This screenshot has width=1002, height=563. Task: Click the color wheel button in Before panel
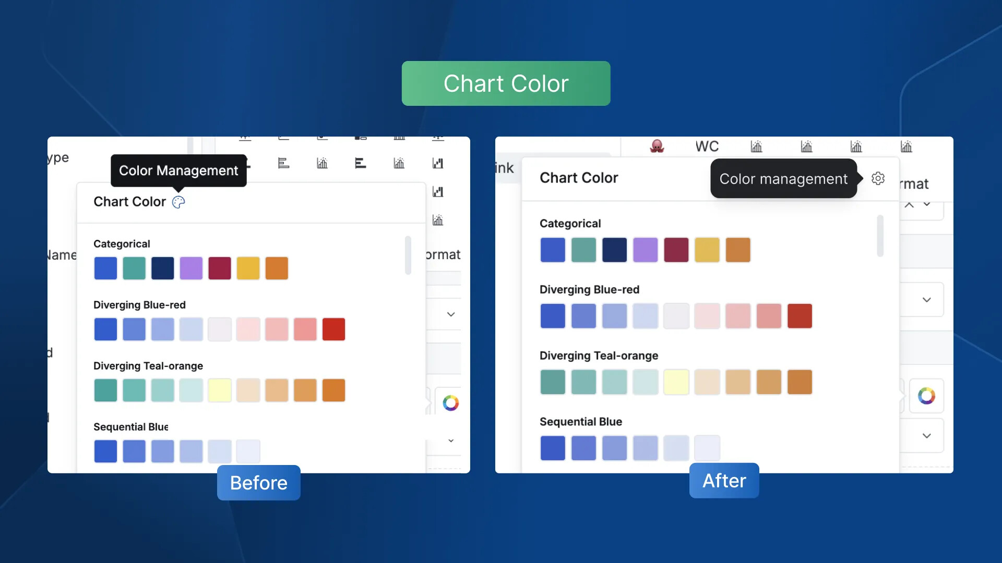coord(451,403)
